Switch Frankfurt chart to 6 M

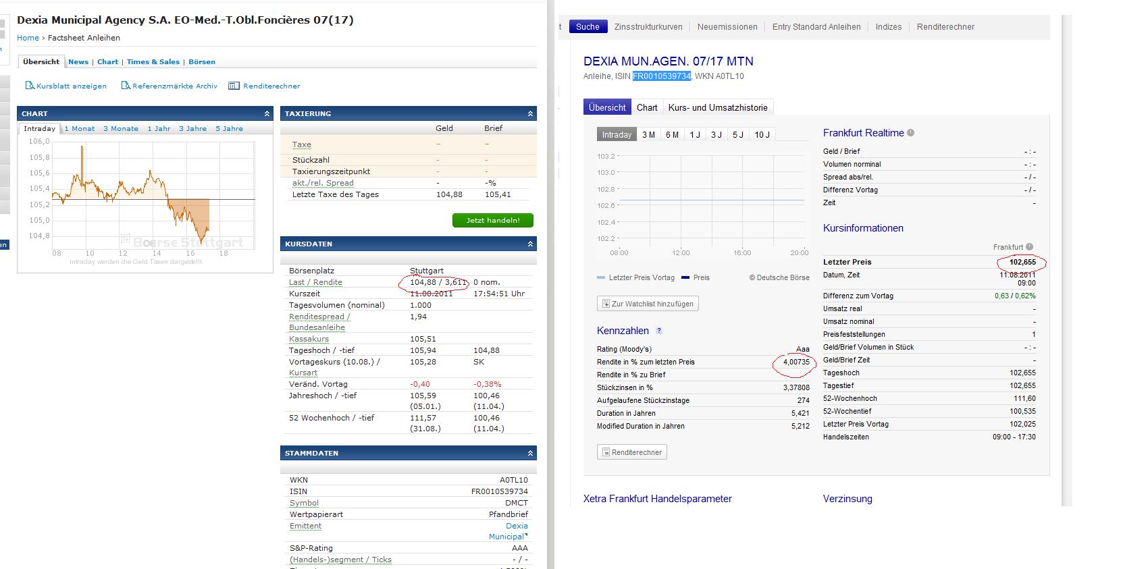pos(672,134)
